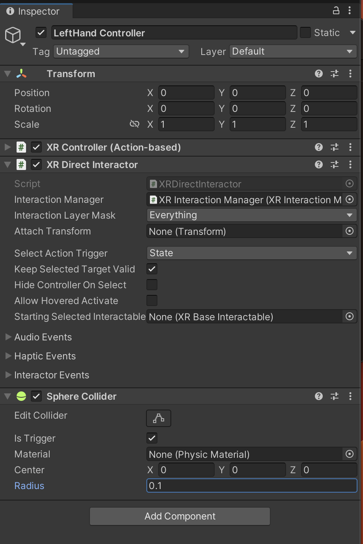Open XR Direct Interactor presets selector

[335, 164]
